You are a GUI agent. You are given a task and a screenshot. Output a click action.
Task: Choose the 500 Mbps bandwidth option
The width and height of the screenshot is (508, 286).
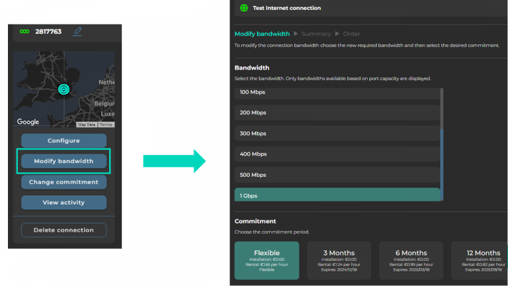[337, 175]
